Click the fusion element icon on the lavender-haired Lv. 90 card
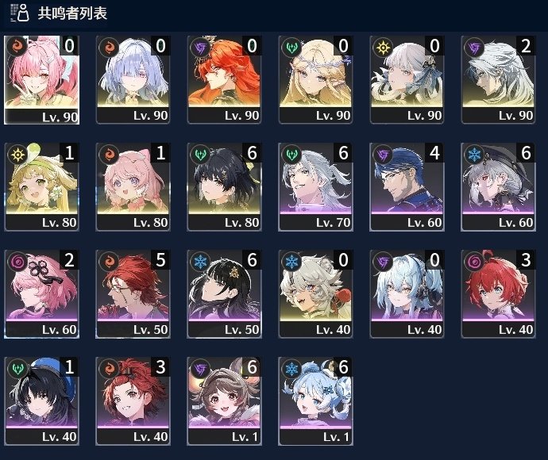 109,47
